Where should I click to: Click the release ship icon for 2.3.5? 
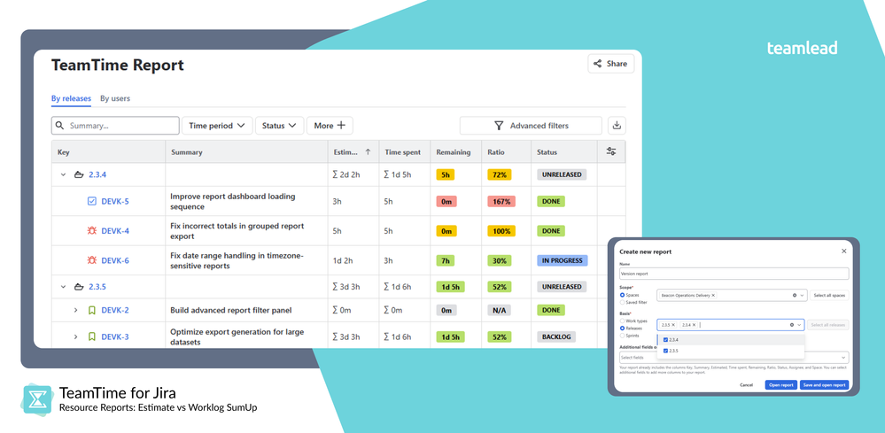pyautogui.click(x=79, y=286)
